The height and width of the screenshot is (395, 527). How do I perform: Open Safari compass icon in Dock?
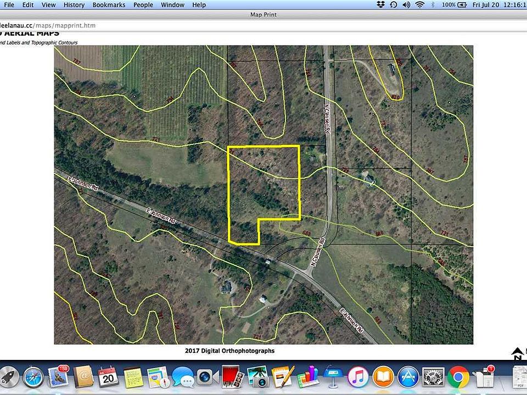pyautogui.click(x=33, y=377)
